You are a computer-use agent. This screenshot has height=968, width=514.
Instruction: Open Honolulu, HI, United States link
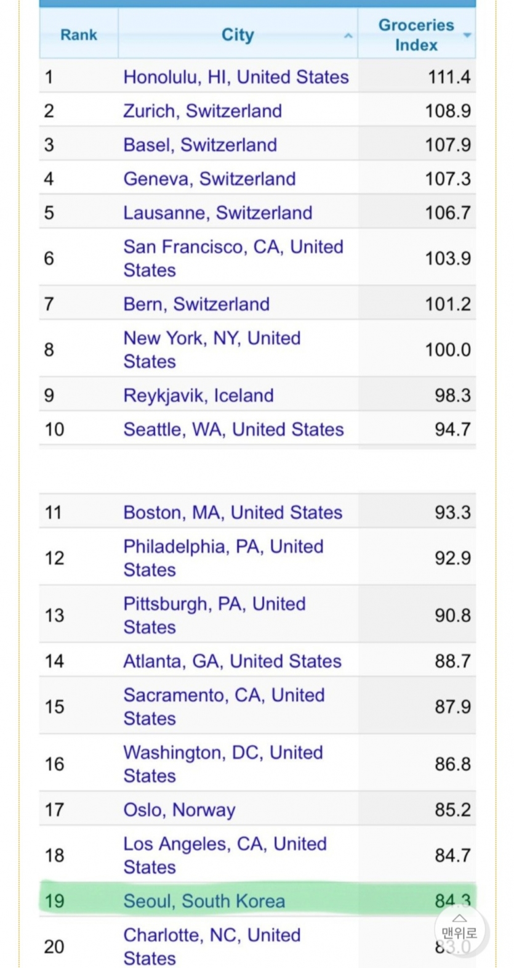[x=236, y=77]
